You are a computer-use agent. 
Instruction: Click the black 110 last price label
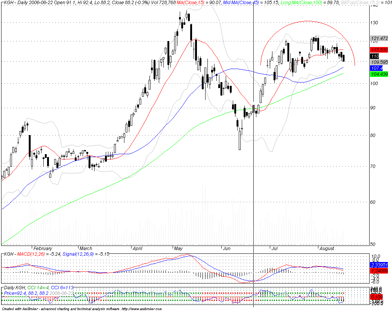[374, 56]
